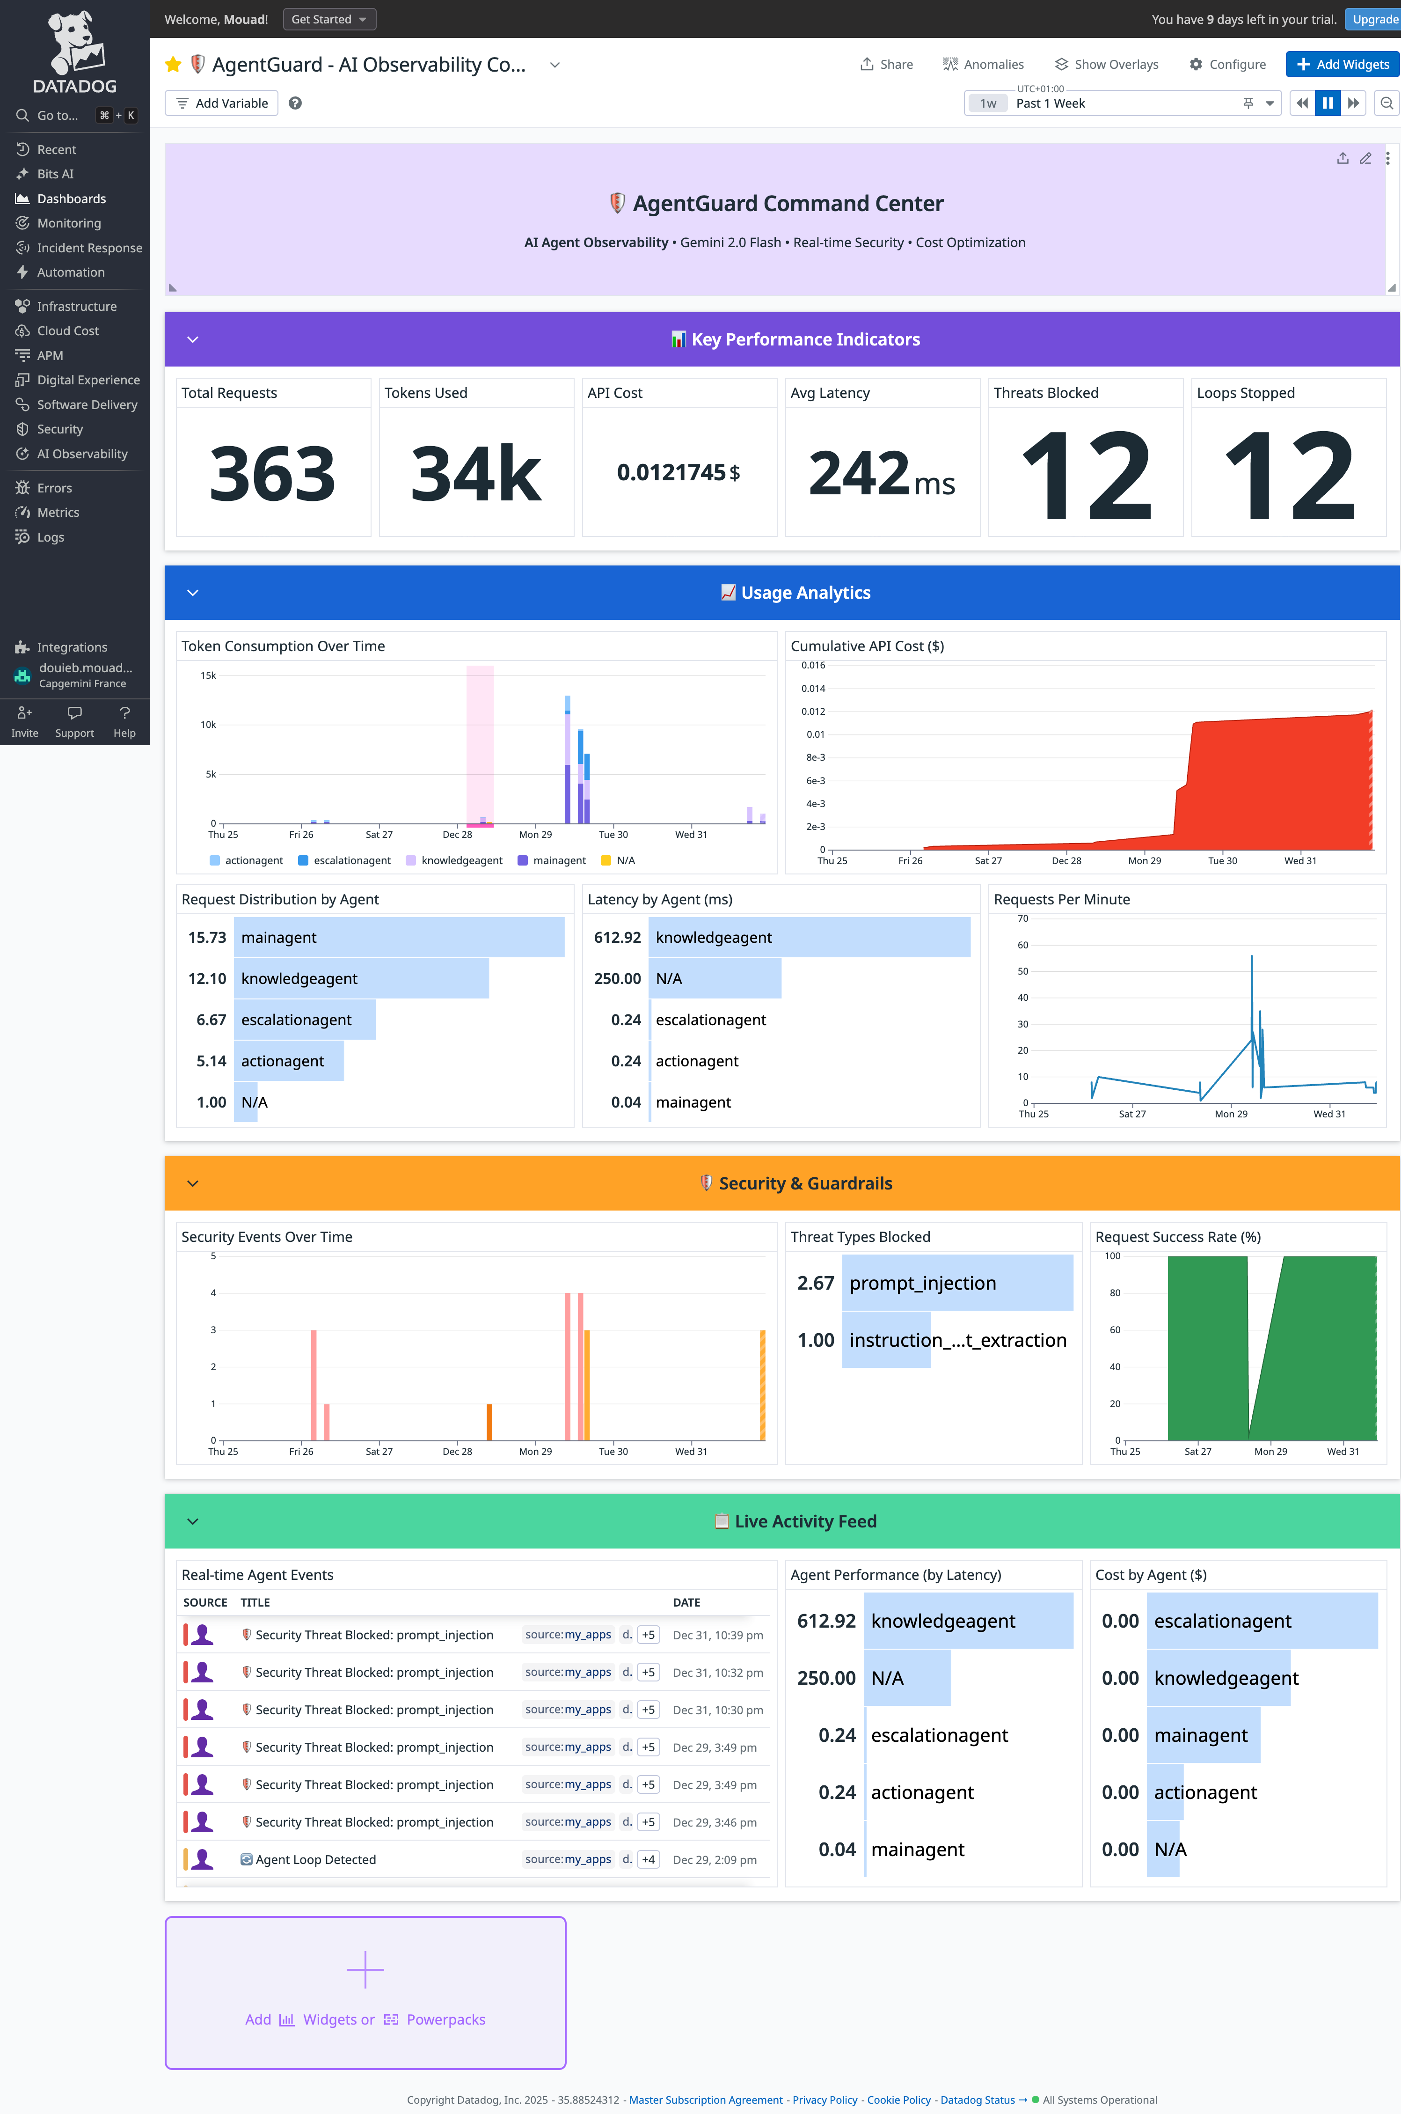Click the knowledgeagent legend color swatch
This screenshot has width=1401, height=2114.
pos(410,860)
